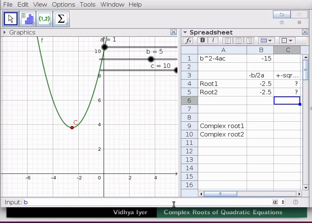Align spreadsheet cell text right

(249, 41)
